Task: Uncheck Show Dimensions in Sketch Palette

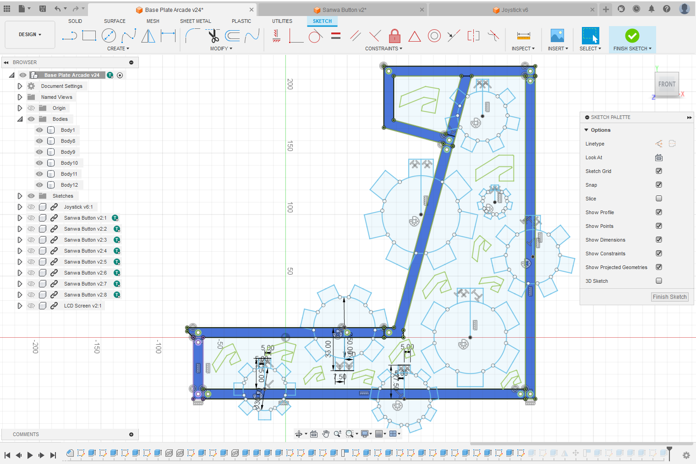Action: pyautogui.click(x=658, y=239)
